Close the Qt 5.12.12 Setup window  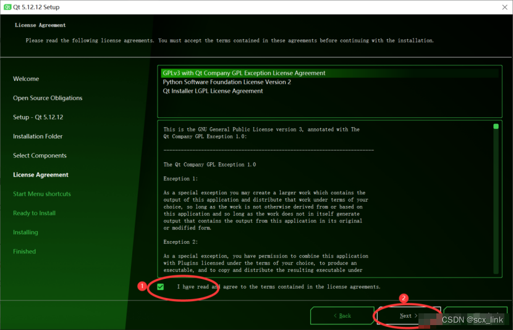click(504, 7)
